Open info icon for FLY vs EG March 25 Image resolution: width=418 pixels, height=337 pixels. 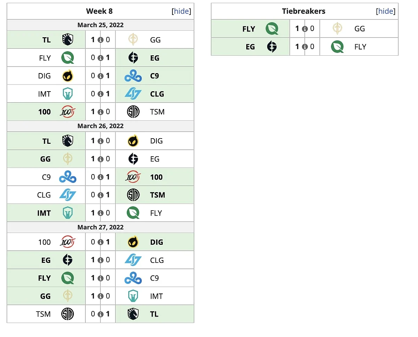[x=100, y=58]
